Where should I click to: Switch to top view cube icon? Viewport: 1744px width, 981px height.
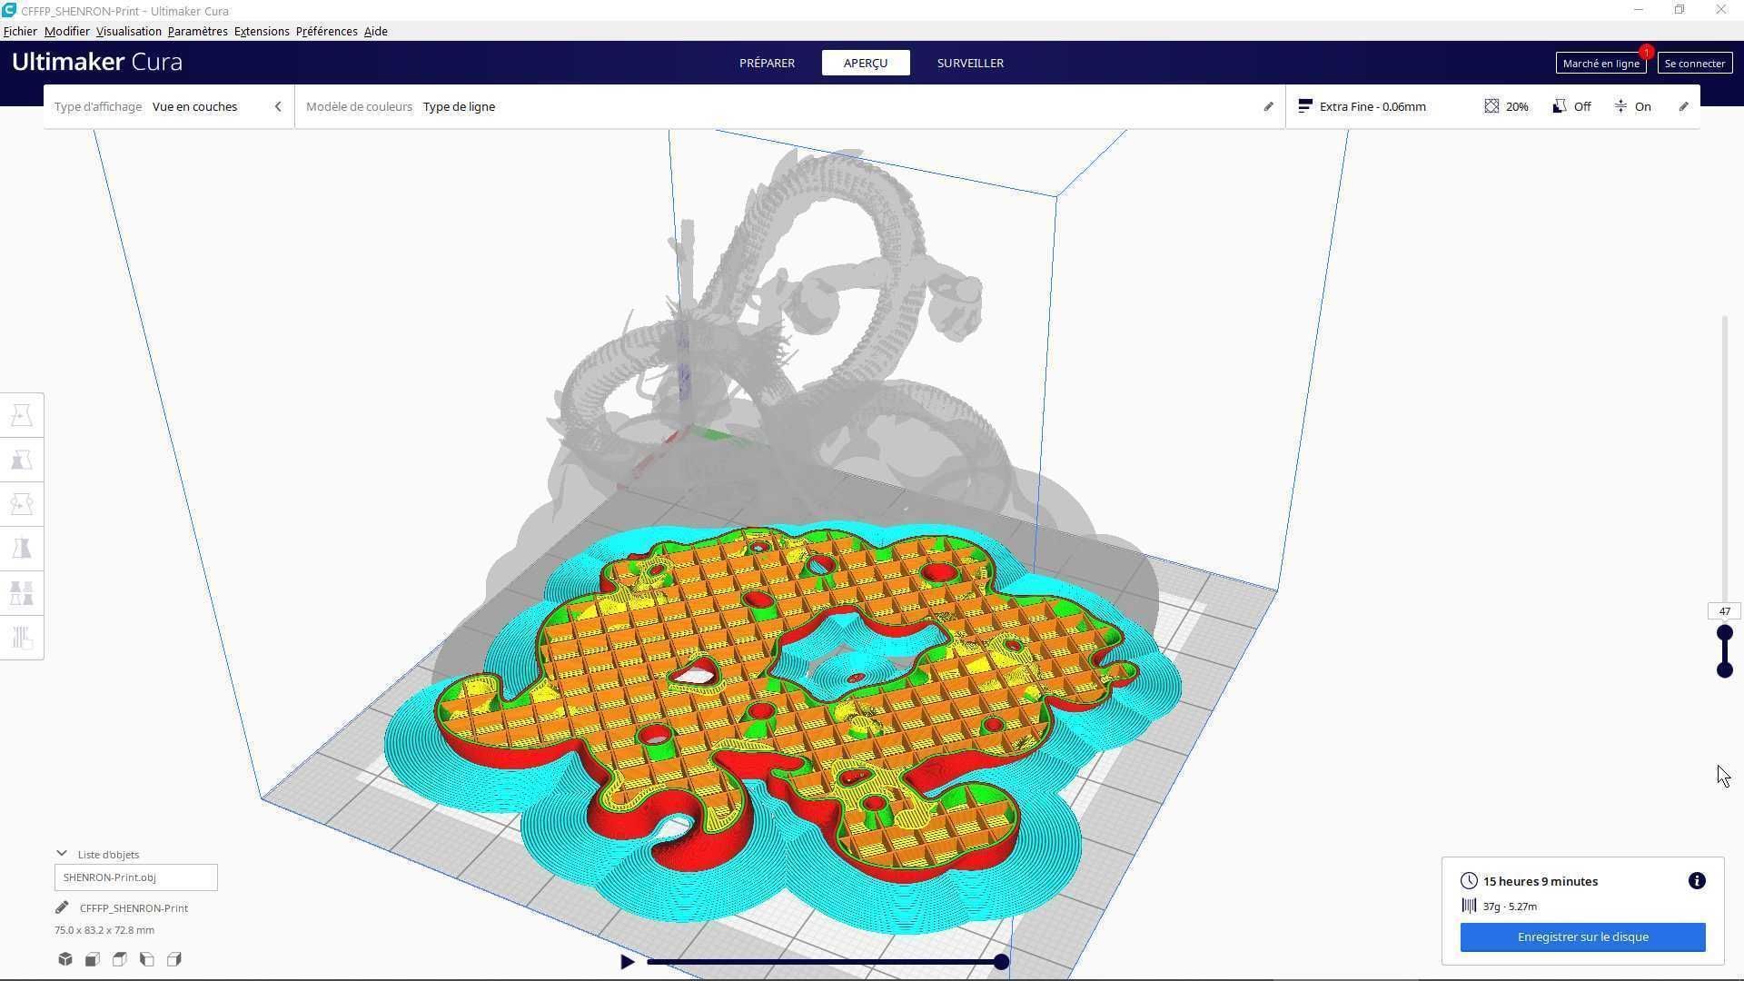click(x=120, y=959)
